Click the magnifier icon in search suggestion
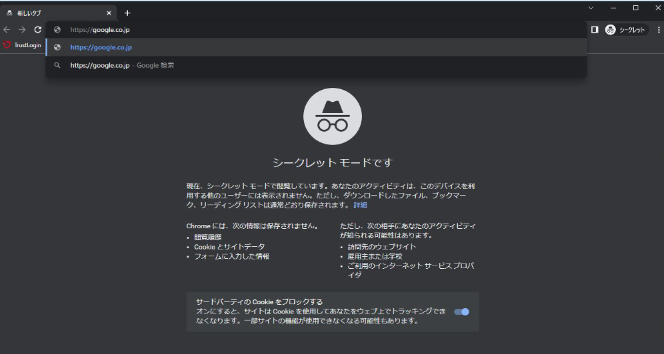 57,65
